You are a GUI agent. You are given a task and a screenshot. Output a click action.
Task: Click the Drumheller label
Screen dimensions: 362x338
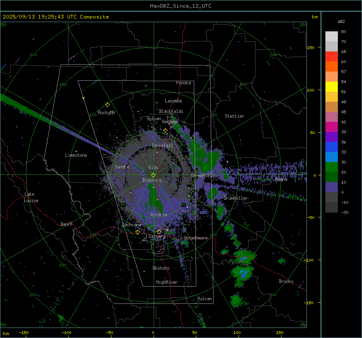pos(236,198)
